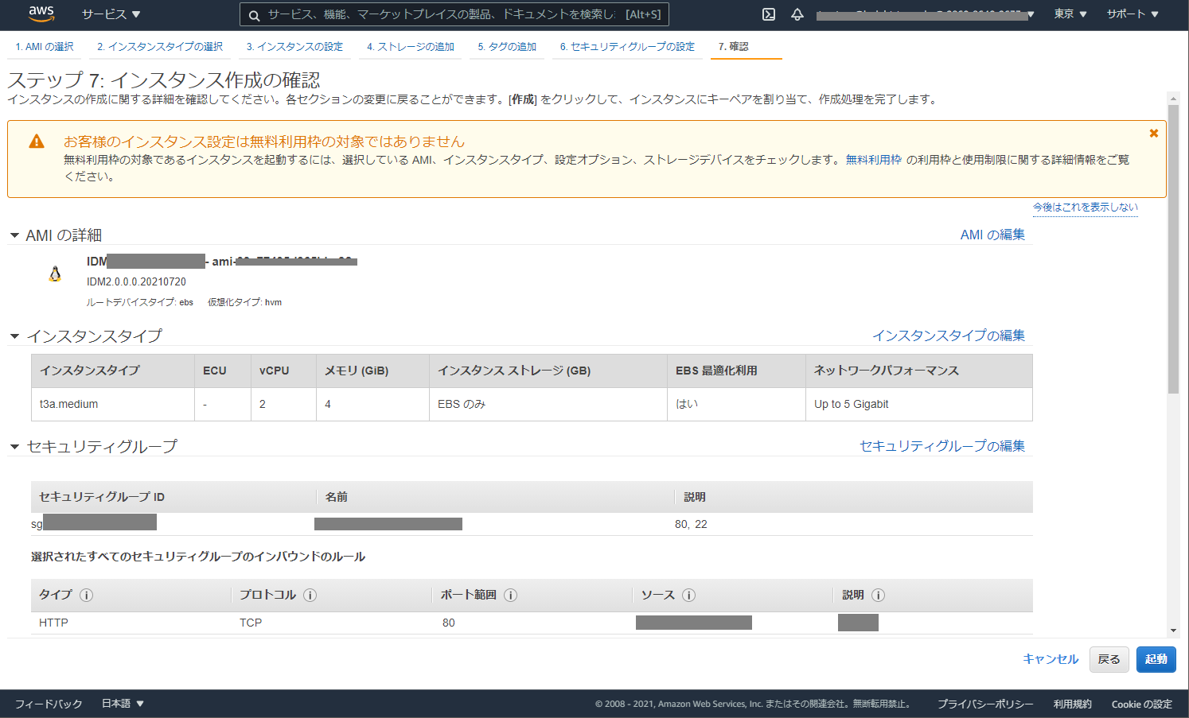Click the Up to 5 Gigabit cell
This screenshot has width=1189, height=718.
tap(919, 404)
